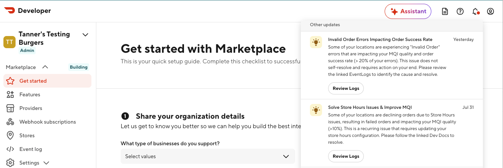Screen dimensions: 503x168
Task: Click the Yesterday timestamp
Action: tap(464, 39)
